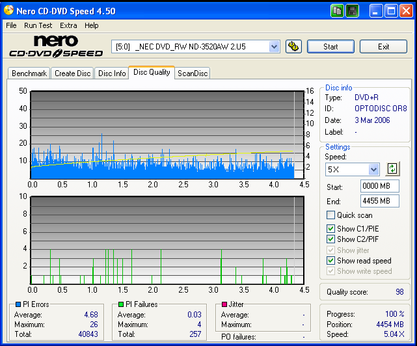Click the PI Errors graph area

167,135
